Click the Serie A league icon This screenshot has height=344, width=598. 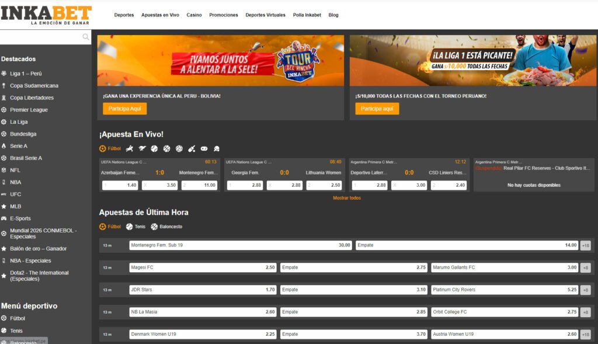pos(4,146)
